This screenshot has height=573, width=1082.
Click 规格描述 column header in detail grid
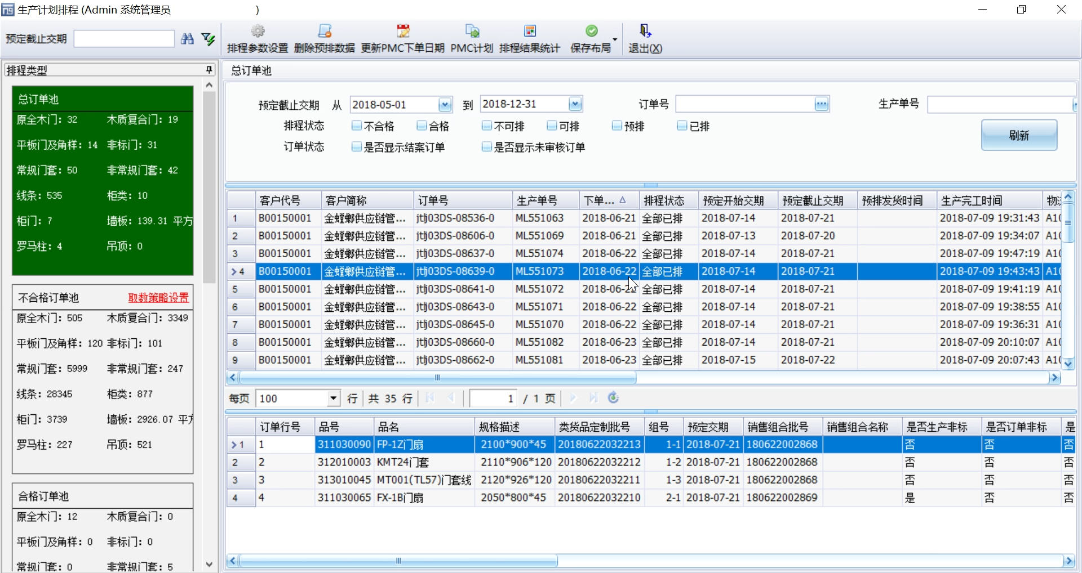coord(515,427)
